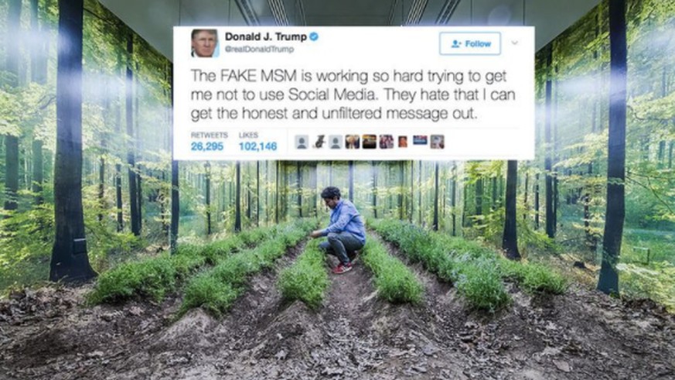Open the @realDonaldTrump handle link
675x380 pixels.
point(260,49)
